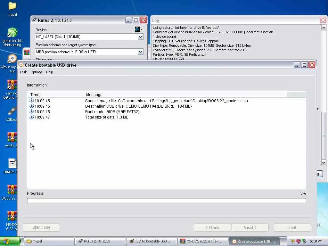Click the info icon beside 18:09:47
Viewport: 328px width, 246px height.
tap(31, 117)
